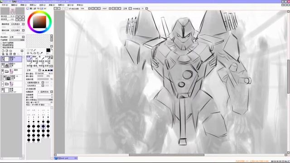Click the canvas vertical scrollbar
The width and height of the screenshot is (290, 163).
[x=289, y=77]
